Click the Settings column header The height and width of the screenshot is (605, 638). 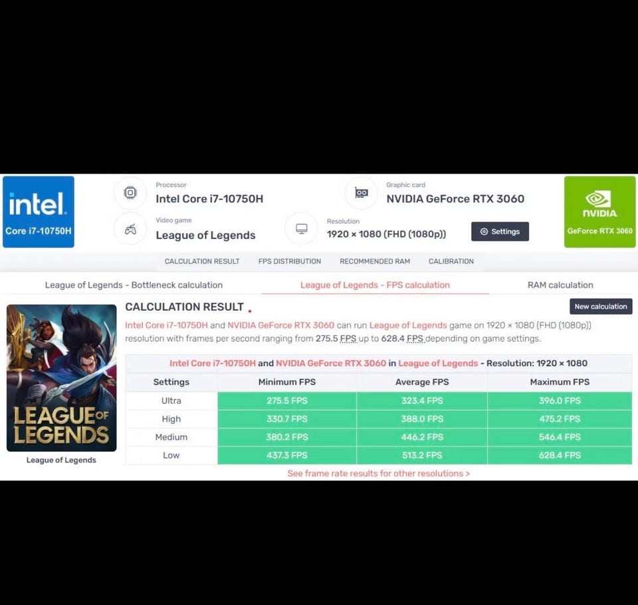[x=171, y=382]
